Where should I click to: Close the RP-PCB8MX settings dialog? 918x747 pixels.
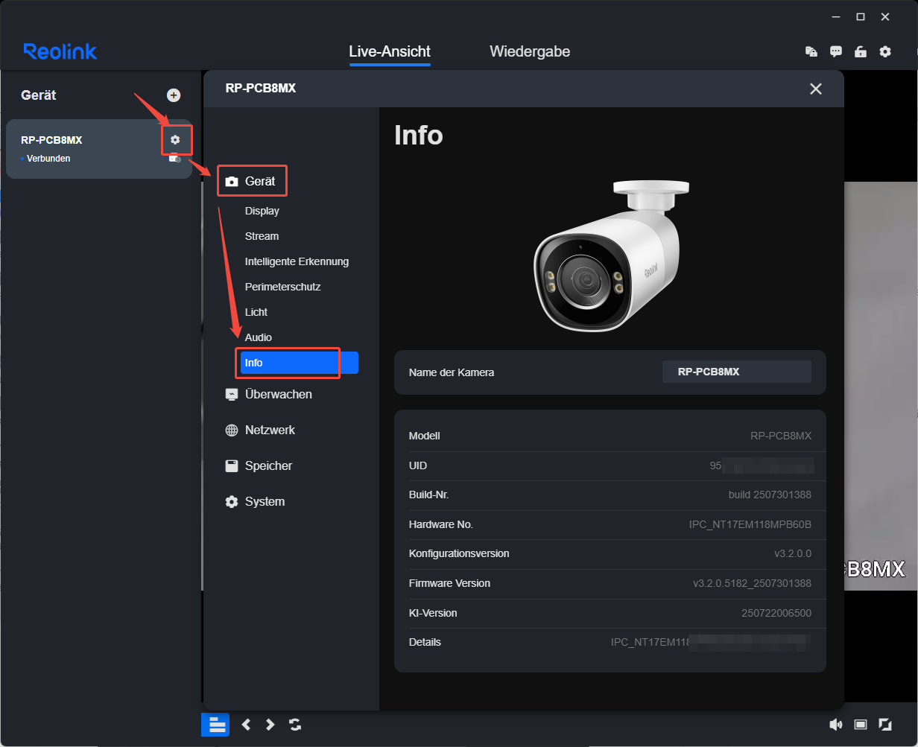click(x=816, y=89)
